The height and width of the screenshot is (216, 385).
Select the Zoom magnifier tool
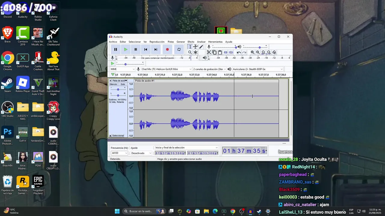pos(190,52)
